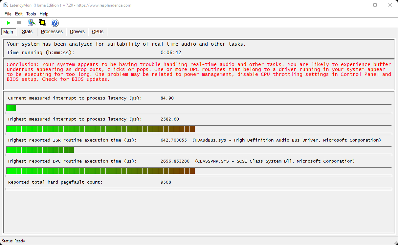Viewport: 398px width, 245px height.
Task: Click the highest latency value 2582.60
Action: tap(170, 119)
